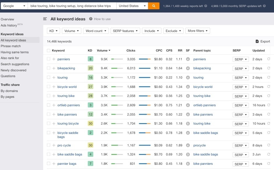Click plus icon next to panniers keyword

tap(54, 59)
